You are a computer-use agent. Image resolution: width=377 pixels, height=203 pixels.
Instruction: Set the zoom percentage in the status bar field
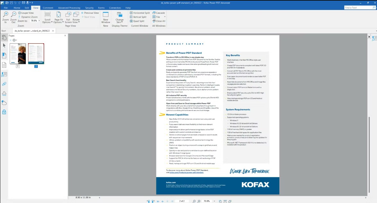206,201
